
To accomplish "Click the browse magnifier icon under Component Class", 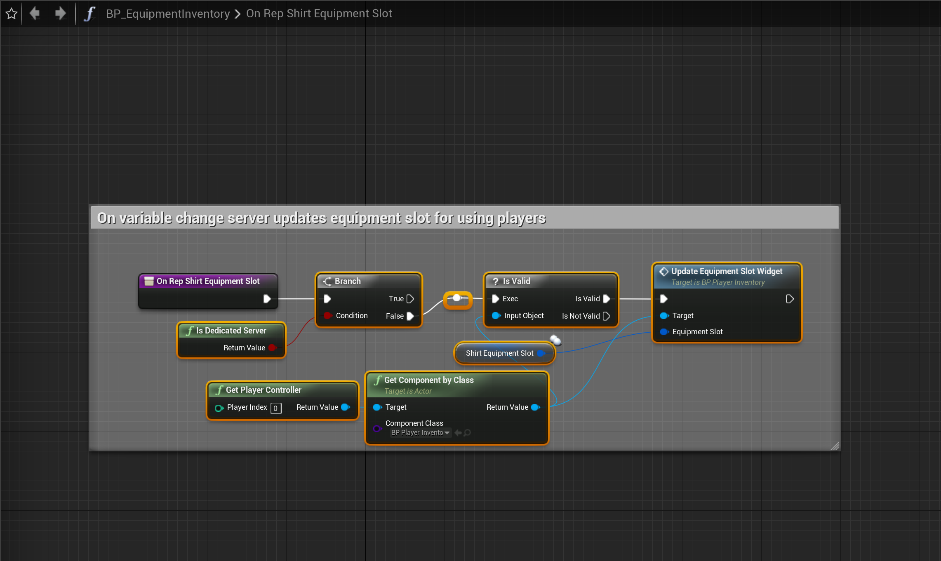I will (x=467, y=433).
